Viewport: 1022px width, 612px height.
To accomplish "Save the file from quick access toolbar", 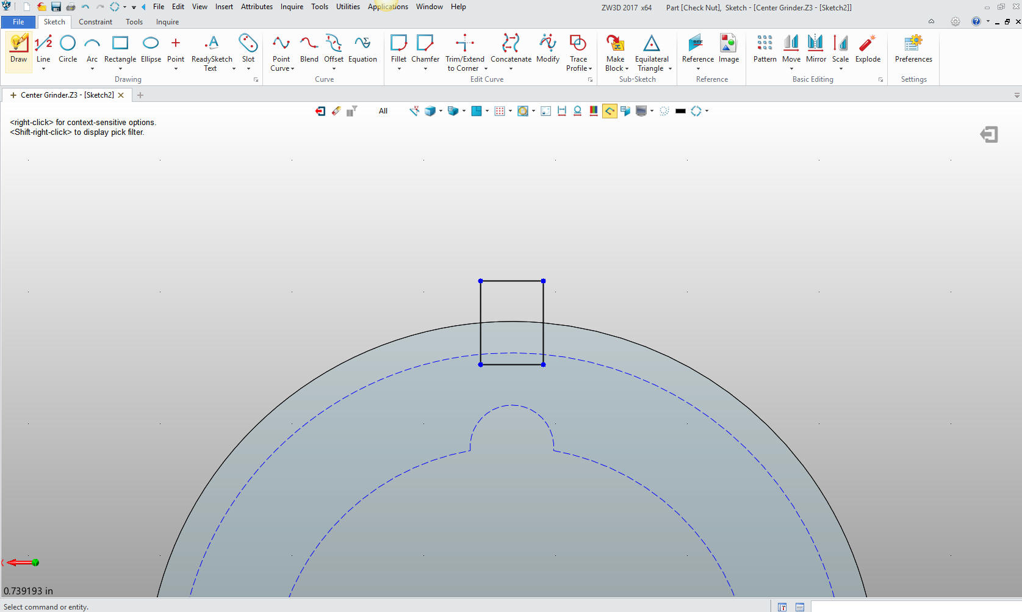I will tap(56, 7).
